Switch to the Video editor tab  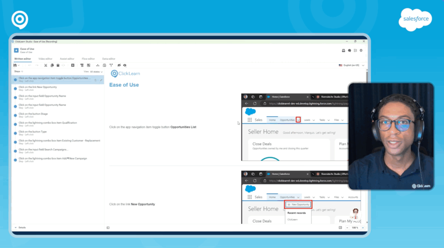[45, 59]
